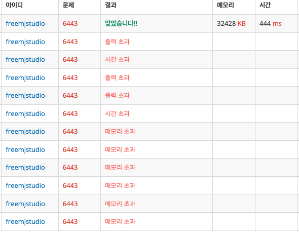Open problem 6443 in the 맞았습니다!! row

[70, 24]
